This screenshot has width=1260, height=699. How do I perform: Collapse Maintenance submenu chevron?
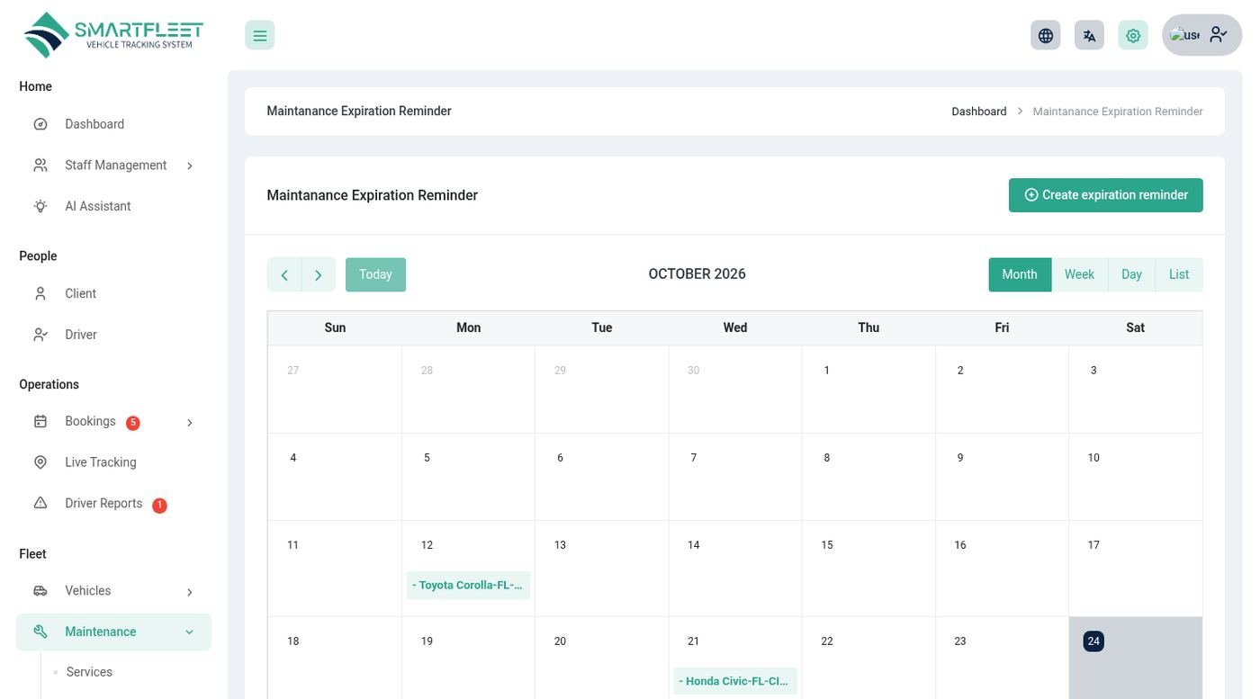tap(189, 632)
